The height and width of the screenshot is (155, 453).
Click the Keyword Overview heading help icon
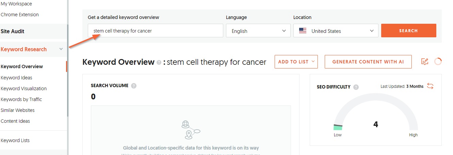pos(159,63)
